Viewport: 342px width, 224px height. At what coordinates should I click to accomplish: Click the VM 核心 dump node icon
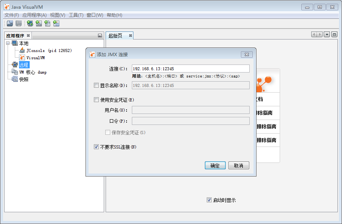tap(15, 72)
